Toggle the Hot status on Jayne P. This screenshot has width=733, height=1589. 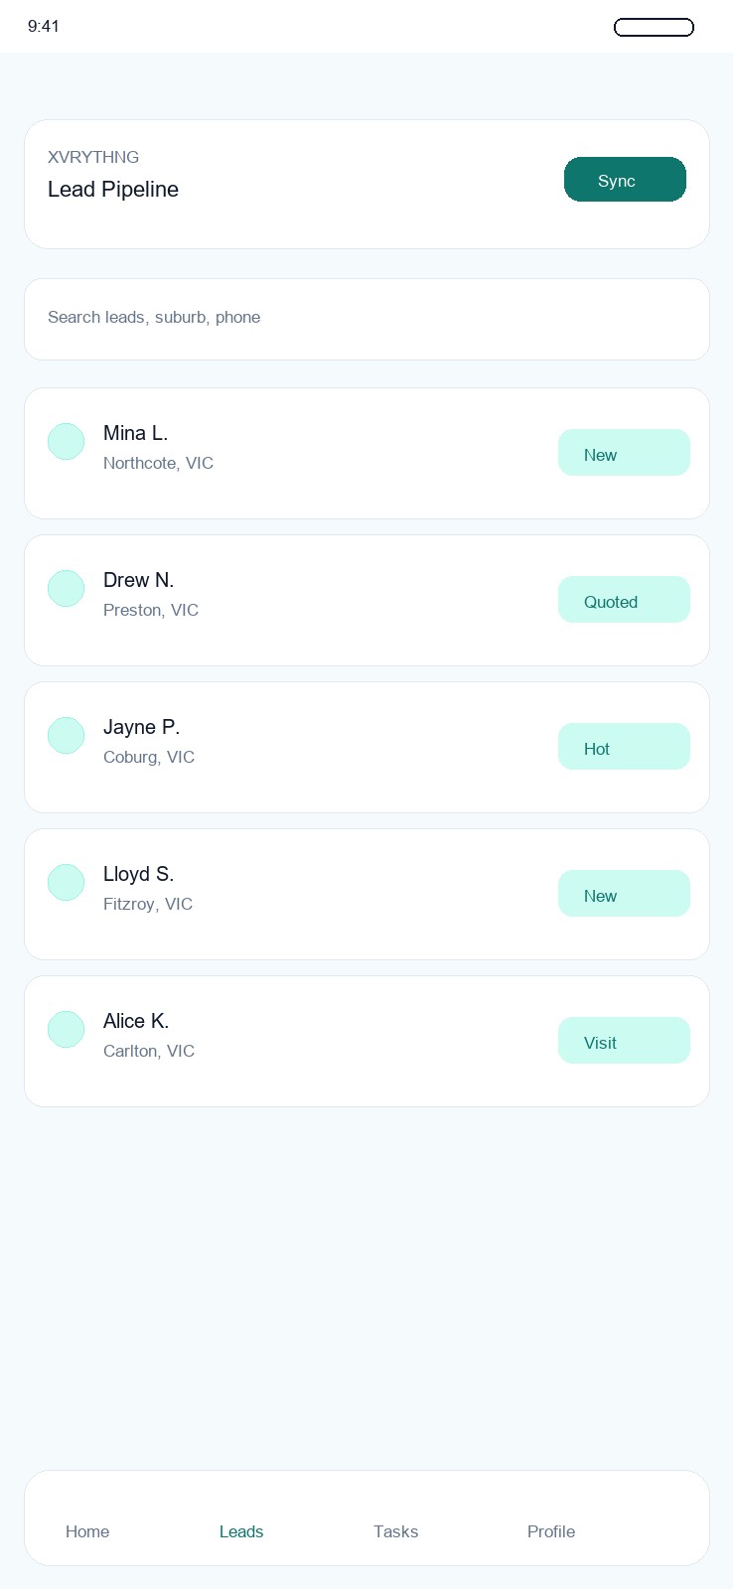[x=624, y=746]
